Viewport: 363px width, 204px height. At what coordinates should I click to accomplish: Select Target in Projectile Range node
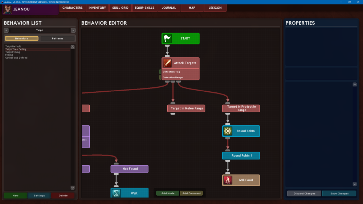click(x=241, y=108)
